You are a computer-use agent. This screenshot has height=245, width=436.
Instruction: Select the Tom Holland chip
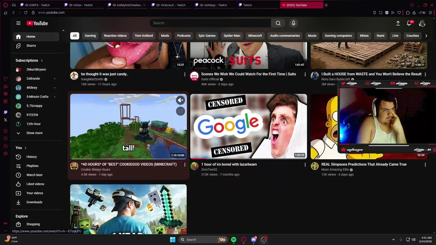144,36
